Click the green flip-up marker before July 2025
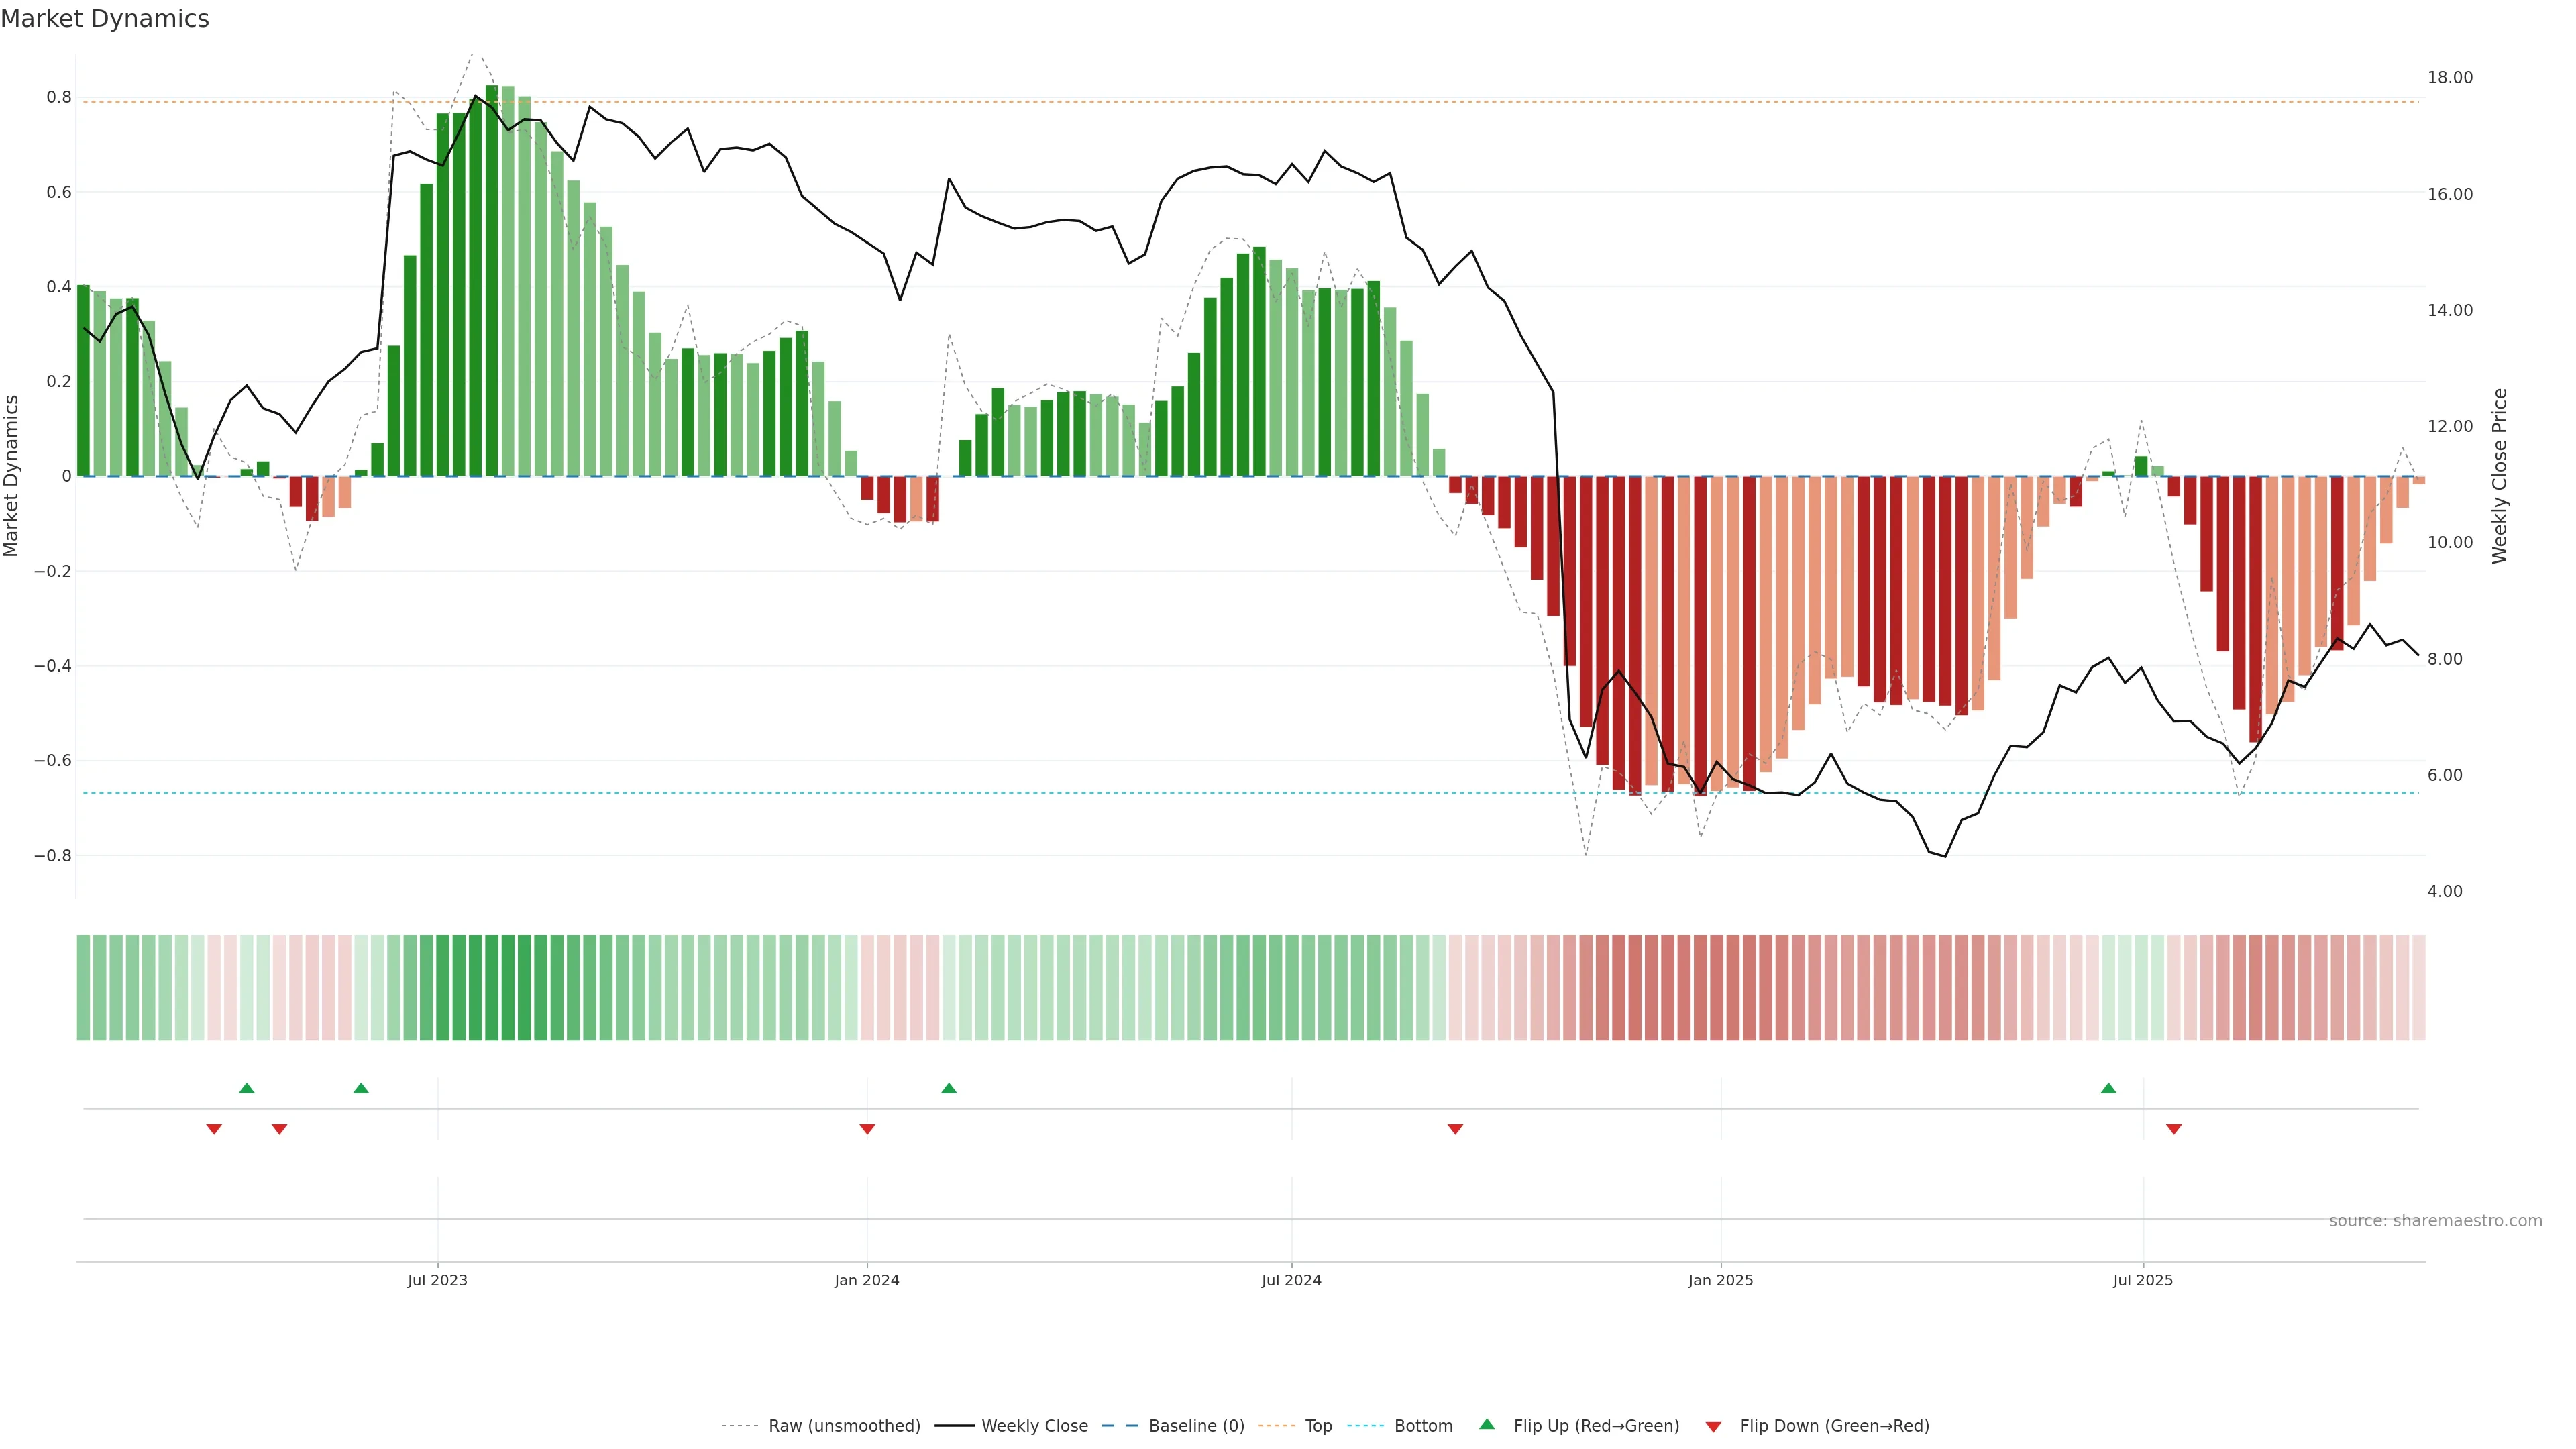The width and height of the screenshot is (2576, 1449). click(x=2108, y=1088)
